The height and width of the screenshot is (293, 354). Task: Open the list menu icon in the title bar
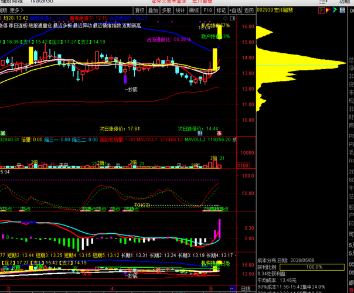[323, 2]
